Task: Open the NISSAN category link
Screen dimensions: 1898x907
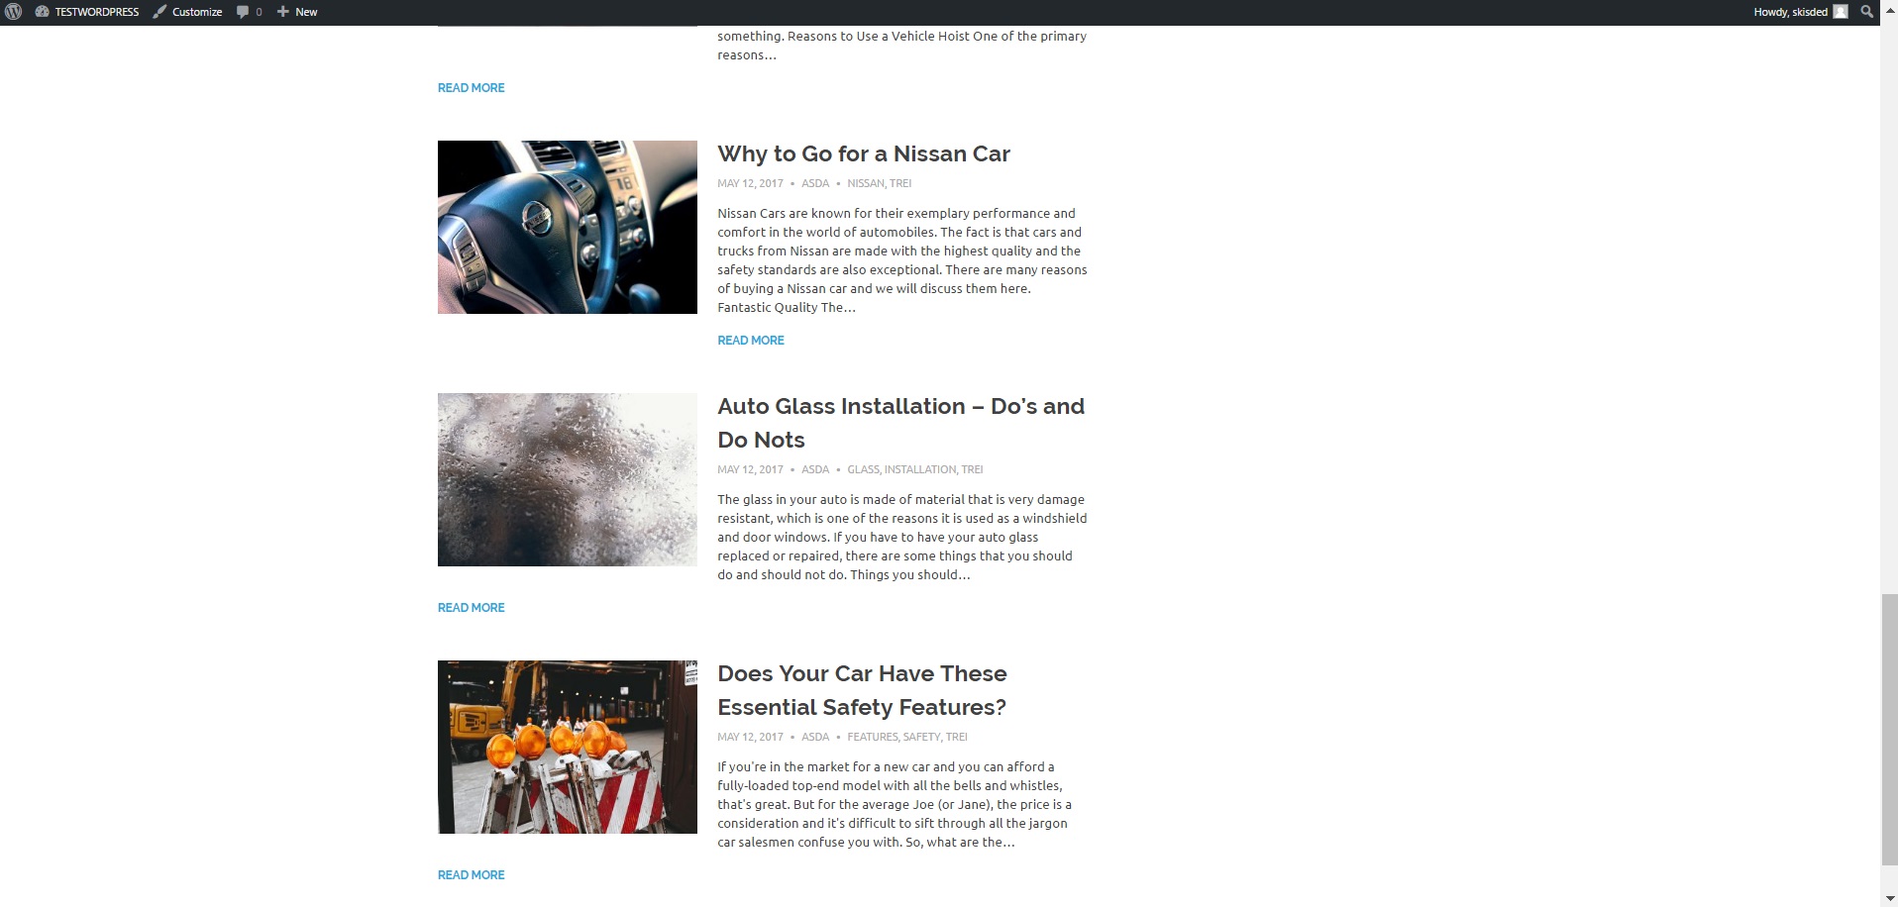Action: pyautogui.click(x=865, y=183)
